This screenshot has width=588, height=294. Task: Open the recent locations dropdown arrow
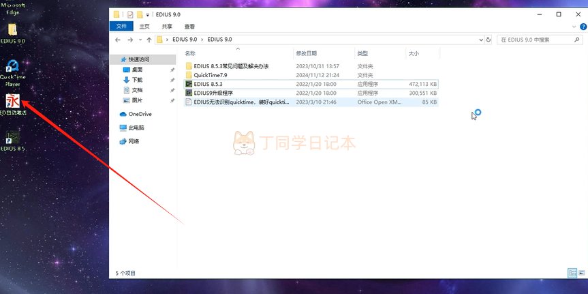(140, 40)
